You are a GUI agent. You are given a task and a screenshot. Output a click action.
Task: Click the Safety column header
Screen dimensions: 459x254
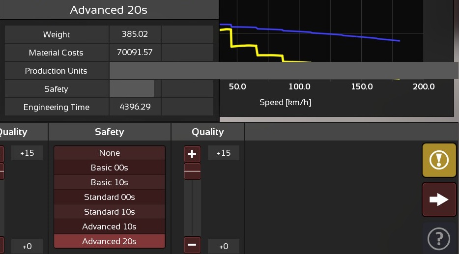[x=109, y=132]
